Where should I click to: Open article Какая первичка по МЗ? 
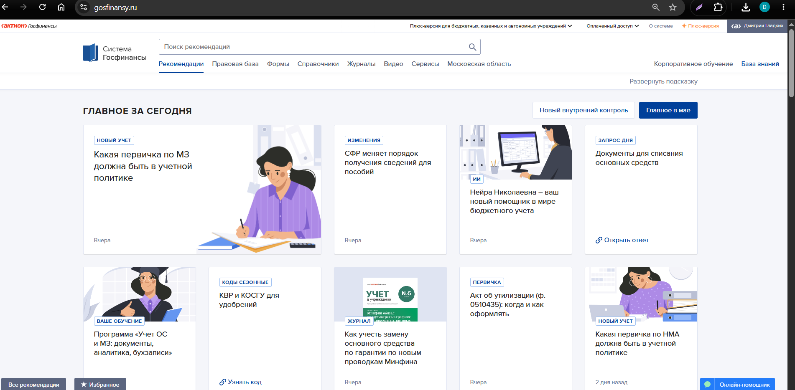tap(143, 166)
